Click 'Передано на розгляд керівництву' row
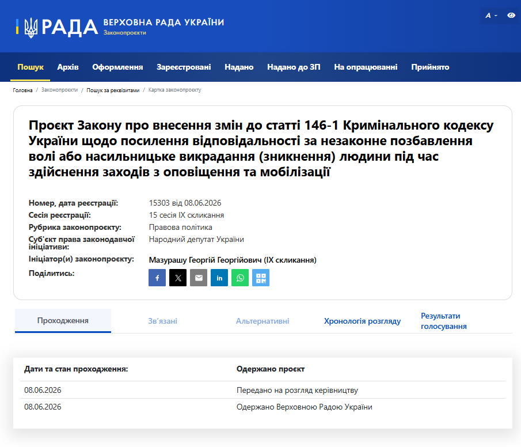 pyautogui.click(x=263, y=390)
